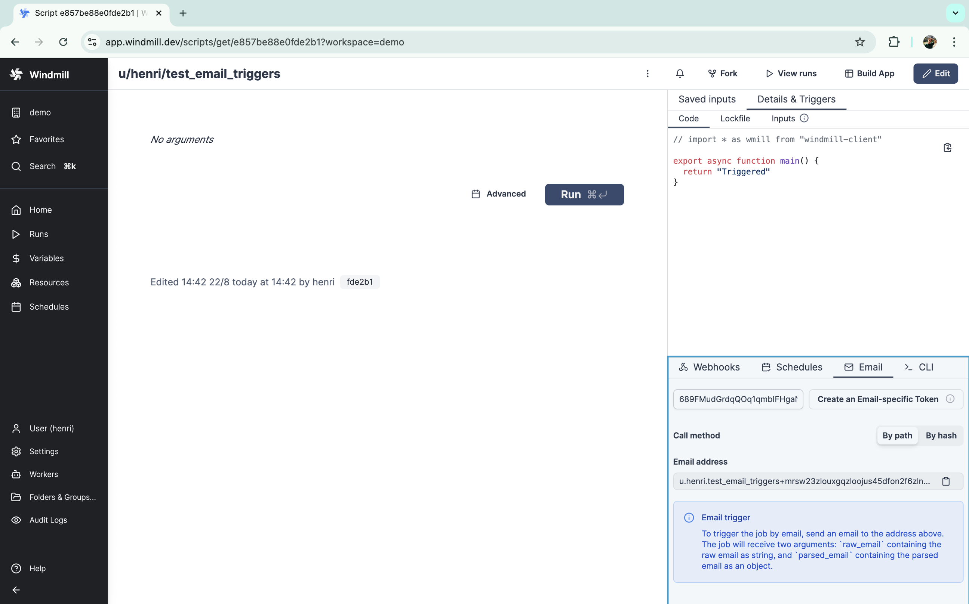
Task: Bookmark this page with the star icon
Action: pos(859,42)
